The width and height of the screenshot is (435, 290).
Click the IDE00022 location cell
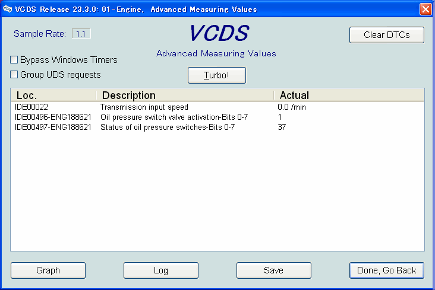(x=31, y=107)
